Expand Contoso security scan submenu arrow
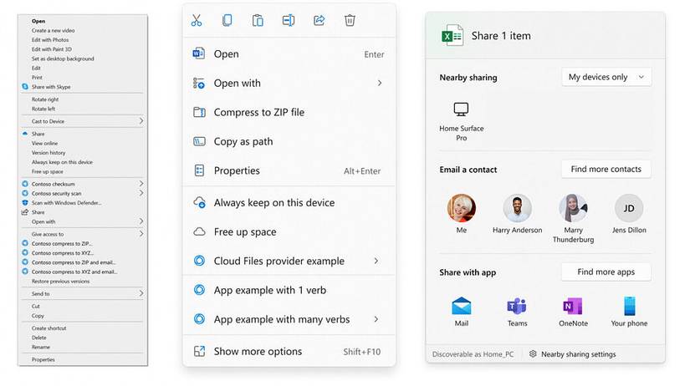Viewport: 690px width, 386px height. click(141, 193)
